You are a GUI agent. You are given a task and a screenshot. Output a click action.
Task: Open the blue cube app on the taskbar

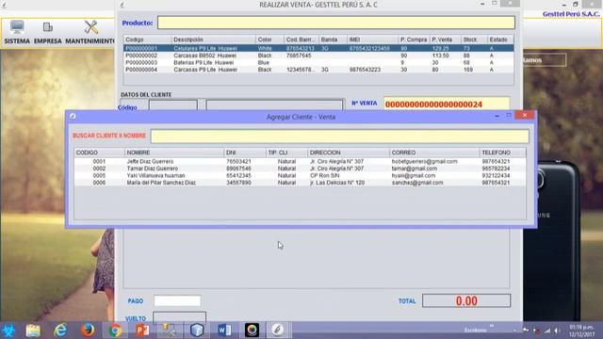(x=197, y=331)
